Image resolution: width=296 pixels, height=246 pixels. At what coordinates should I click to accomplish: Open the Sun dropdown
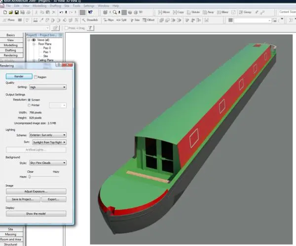click(x=49, y=142)
